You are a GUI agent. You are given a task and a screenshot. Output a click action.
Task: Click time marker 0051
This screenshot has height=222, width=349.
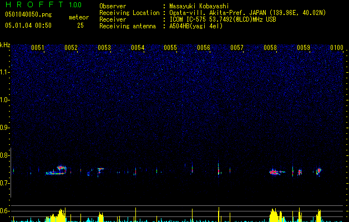pos(38,48)
